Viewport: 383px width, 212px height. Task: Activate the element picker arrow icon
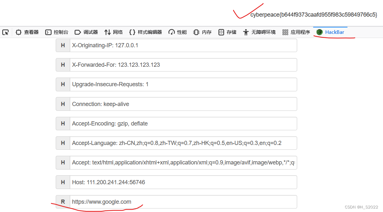point(6,32)
